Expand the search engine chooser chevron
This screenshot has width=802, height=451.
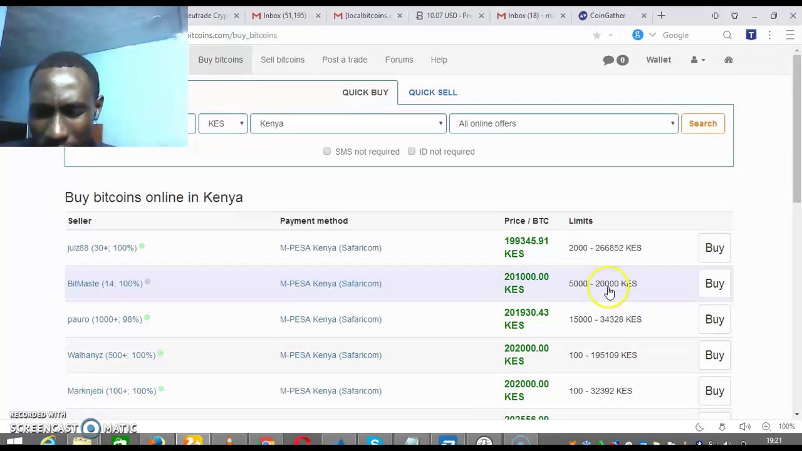click(x=652, y=35)
